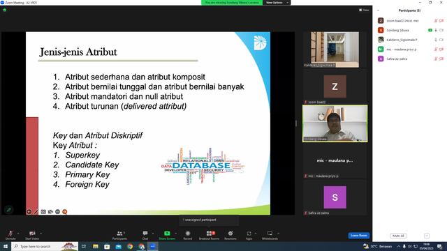Start video with the camera icon

tap(32, 234)
